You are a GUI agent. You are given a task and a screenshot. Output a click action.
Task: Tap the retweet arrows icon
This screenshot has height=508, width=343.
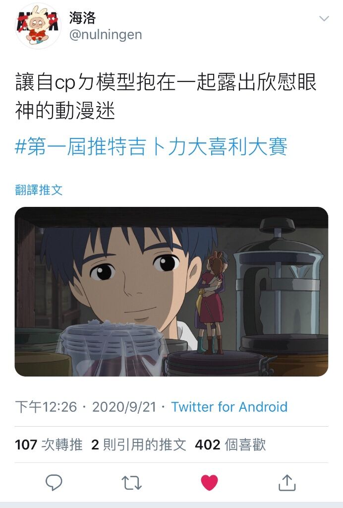[x=131, y=482]
